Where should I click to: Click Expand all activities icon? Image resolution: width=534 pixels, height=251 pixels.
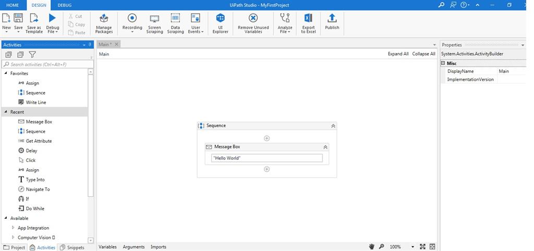click(x=8, y=54)
